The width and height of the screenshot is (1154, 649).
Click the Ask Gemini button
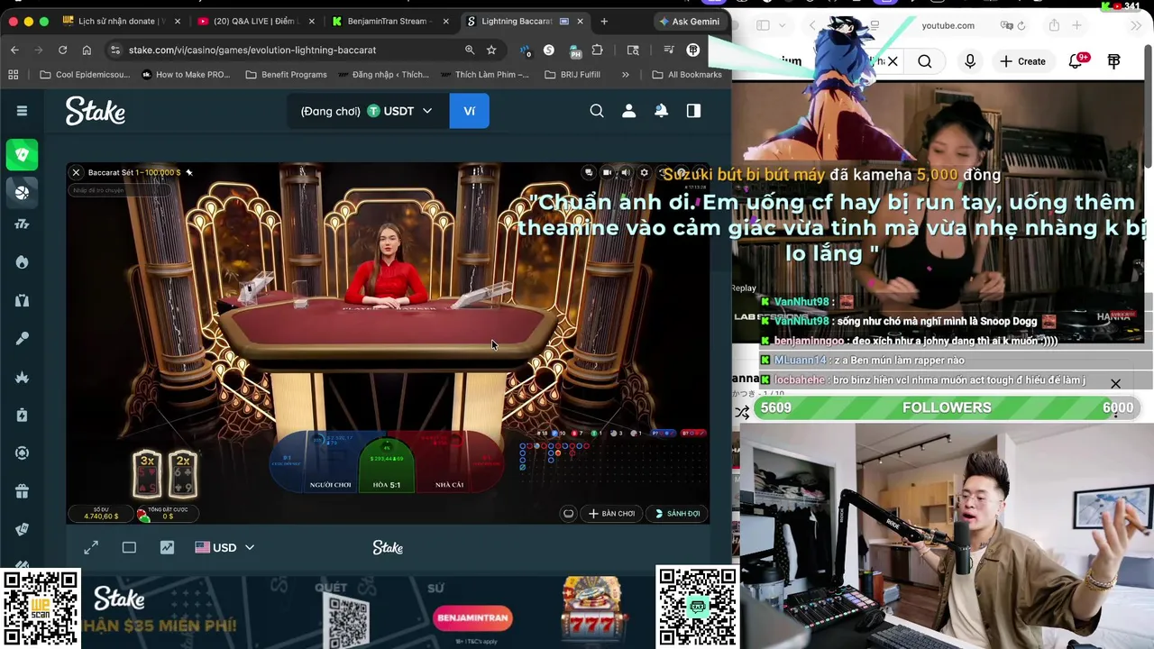pyautogui.click(x=690, y=21)
